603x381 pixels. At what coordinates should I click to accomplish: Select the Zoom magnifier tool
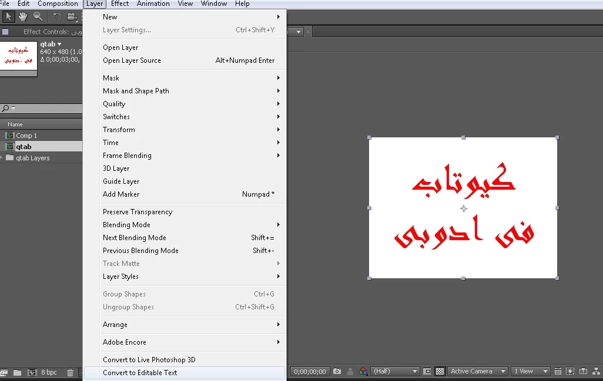coord(38,16)
